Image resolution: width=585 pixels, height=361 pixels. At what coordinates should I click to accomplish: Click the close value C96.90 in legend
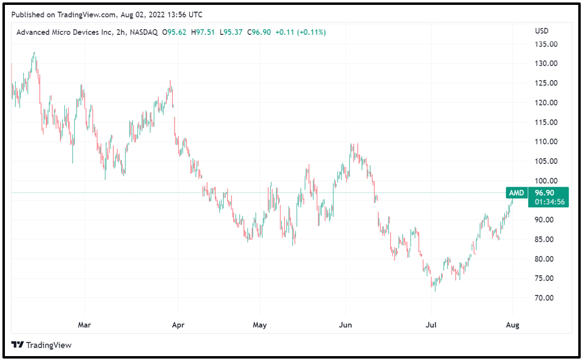pos(259,32)
